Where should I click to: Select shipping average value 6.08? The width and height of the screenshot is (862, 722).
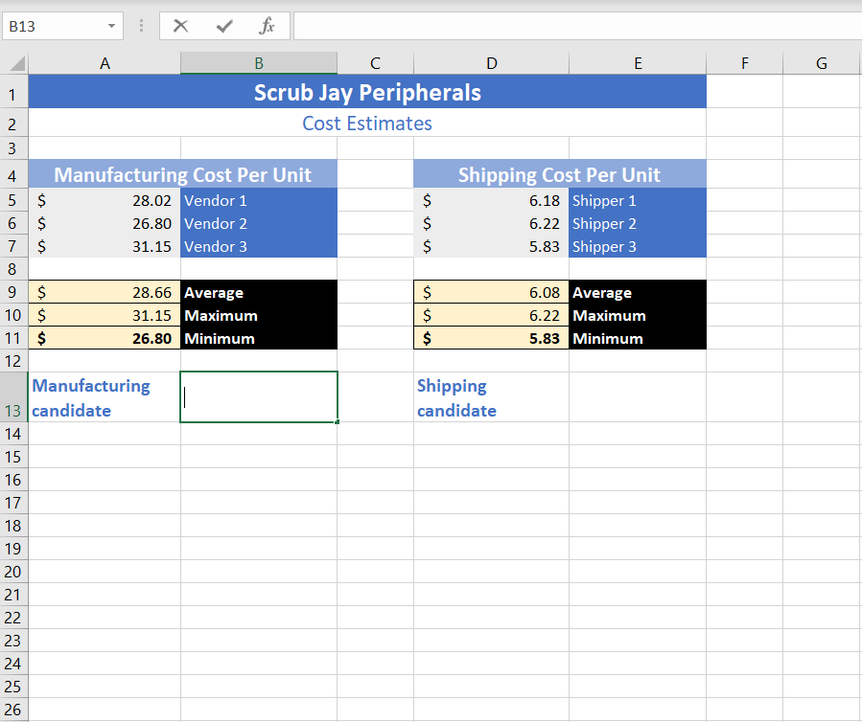tap(492, 292)
